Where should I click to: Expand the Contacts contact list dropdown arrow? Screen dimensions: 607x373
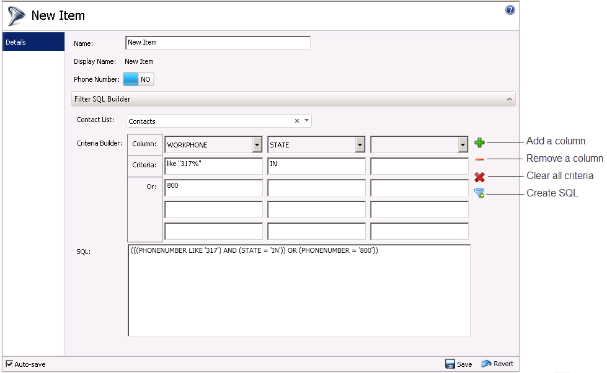tap(306, 121)
